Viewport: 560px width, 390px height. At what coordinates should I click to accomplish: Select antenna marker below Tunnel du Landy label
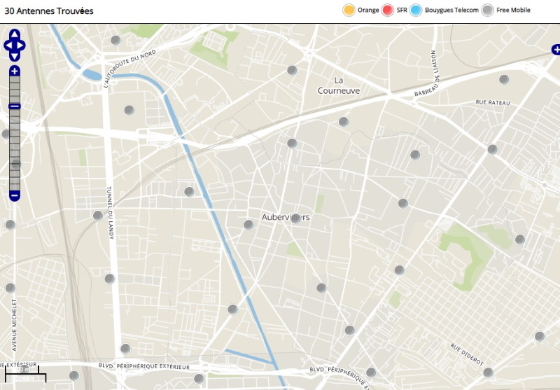tap(110, 279)
